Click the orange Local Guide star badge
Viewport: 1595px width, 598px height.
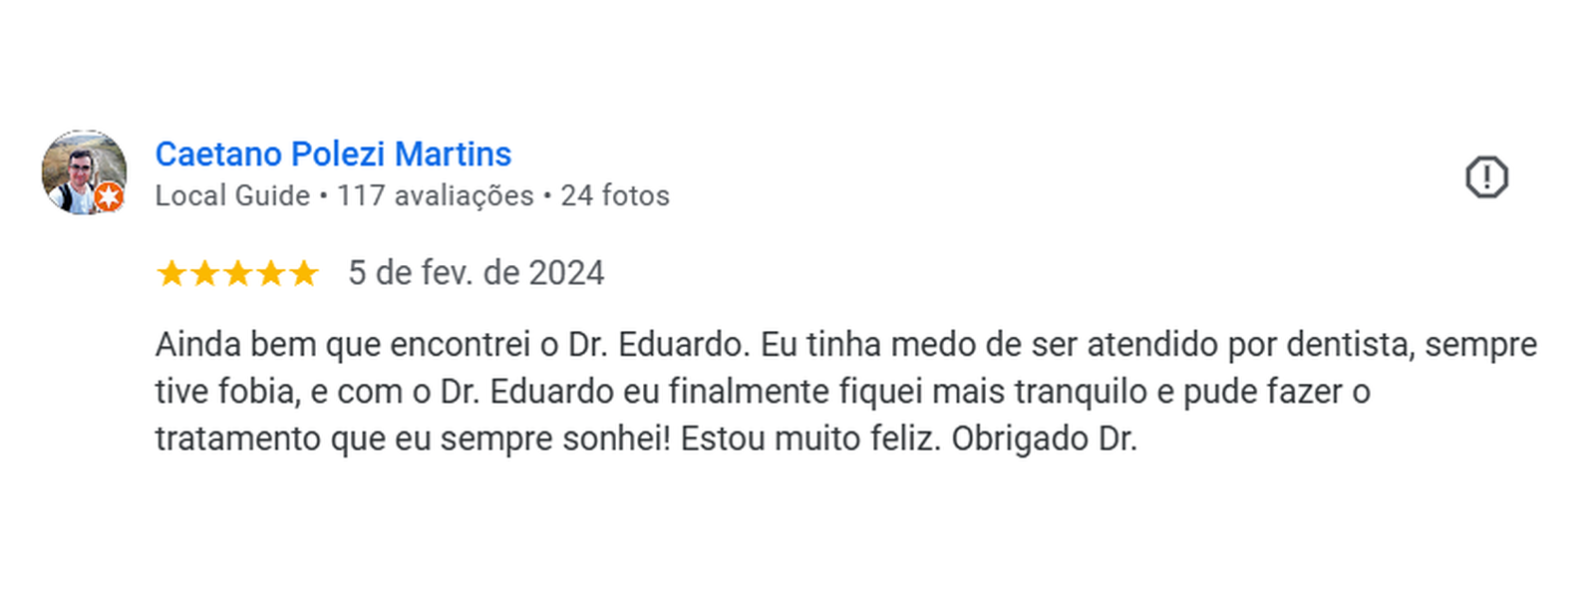(x=110, y=198)
